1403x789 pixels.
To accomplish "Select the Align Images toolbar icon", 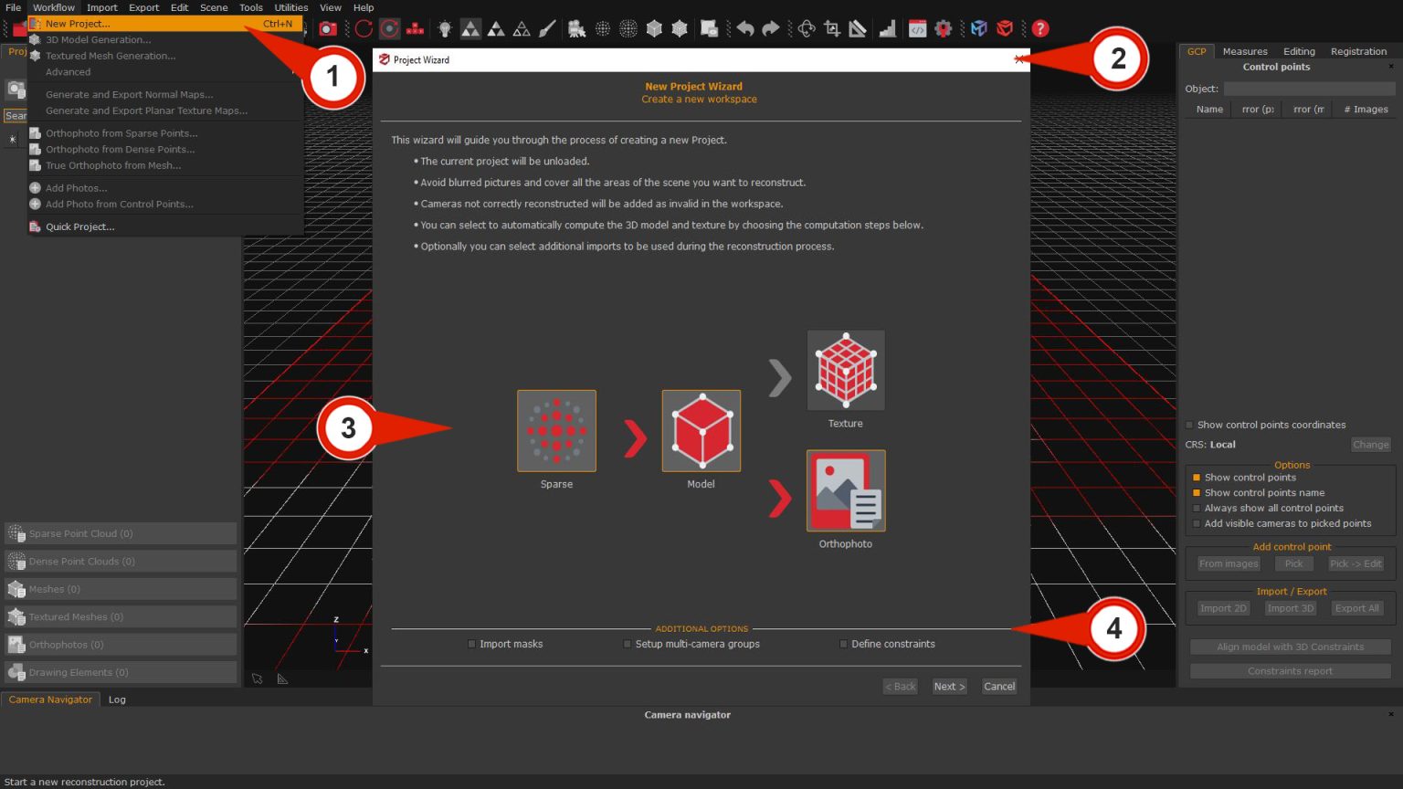I will pyautogui.click(x=363, y=28).
